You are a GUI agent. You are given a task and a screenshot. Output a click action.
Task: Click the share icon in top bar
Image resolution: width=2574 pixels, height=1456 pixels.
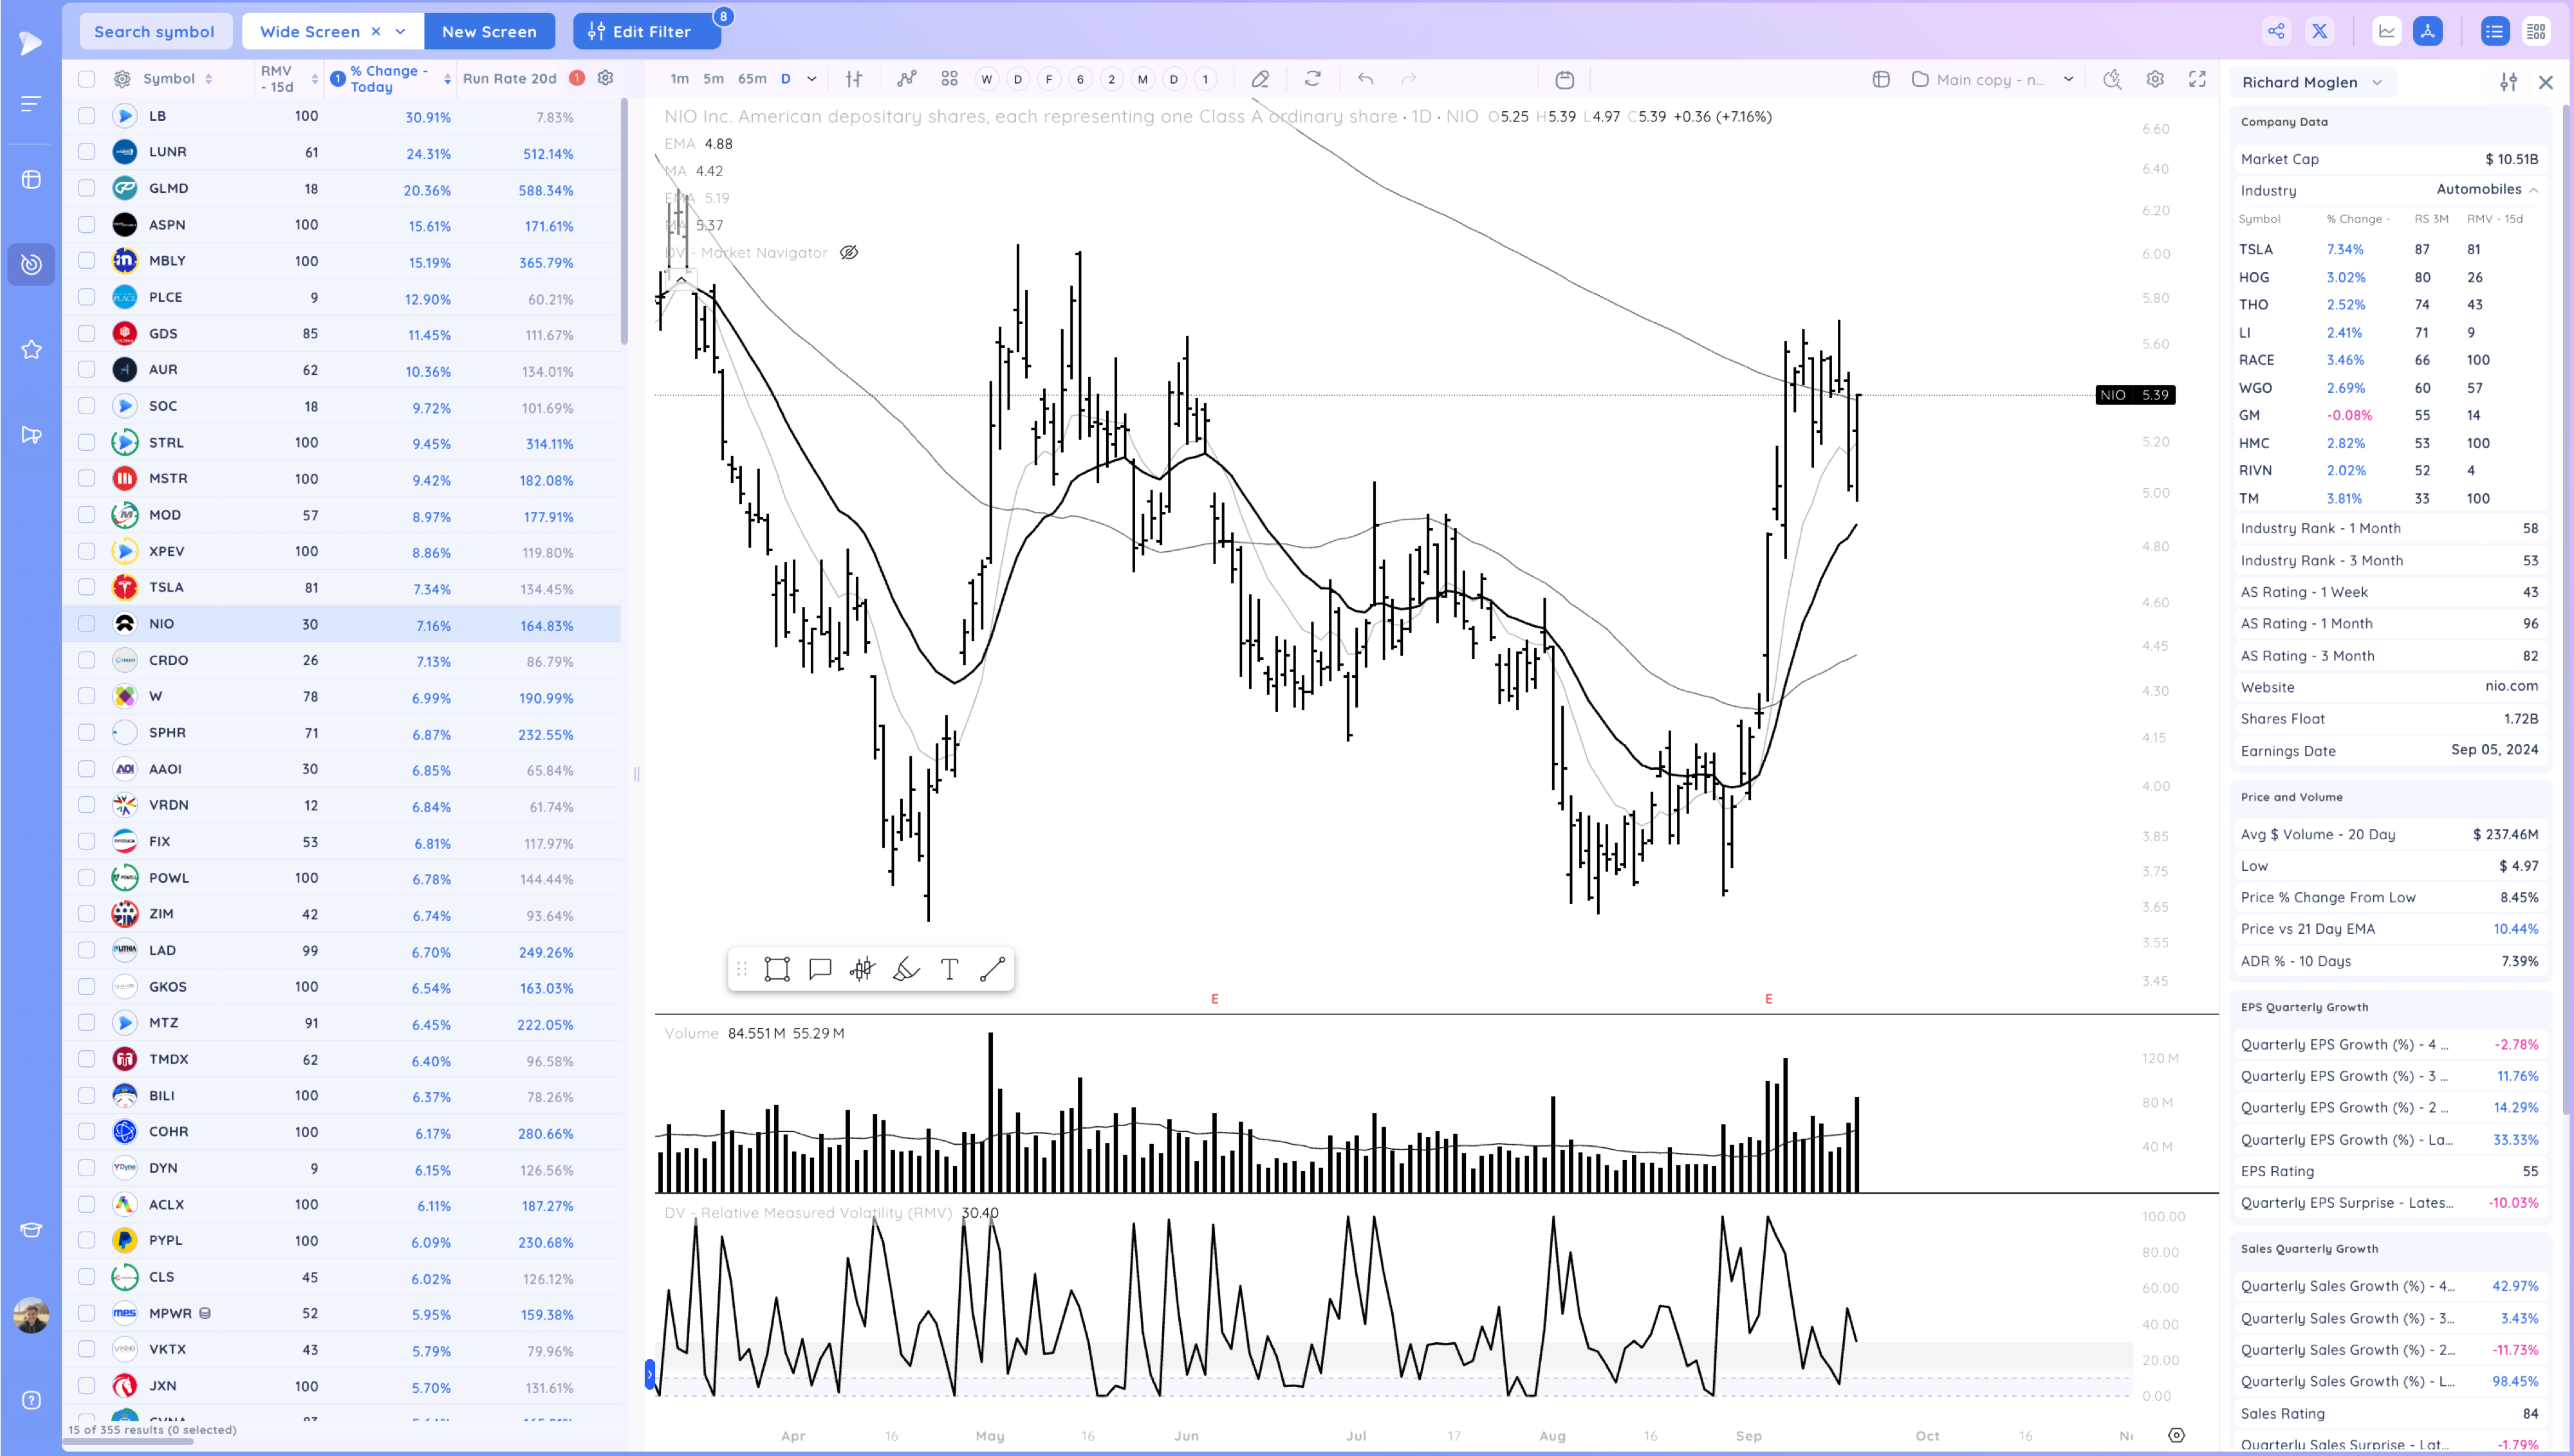pyautogui.click(x=2276, y=31)
